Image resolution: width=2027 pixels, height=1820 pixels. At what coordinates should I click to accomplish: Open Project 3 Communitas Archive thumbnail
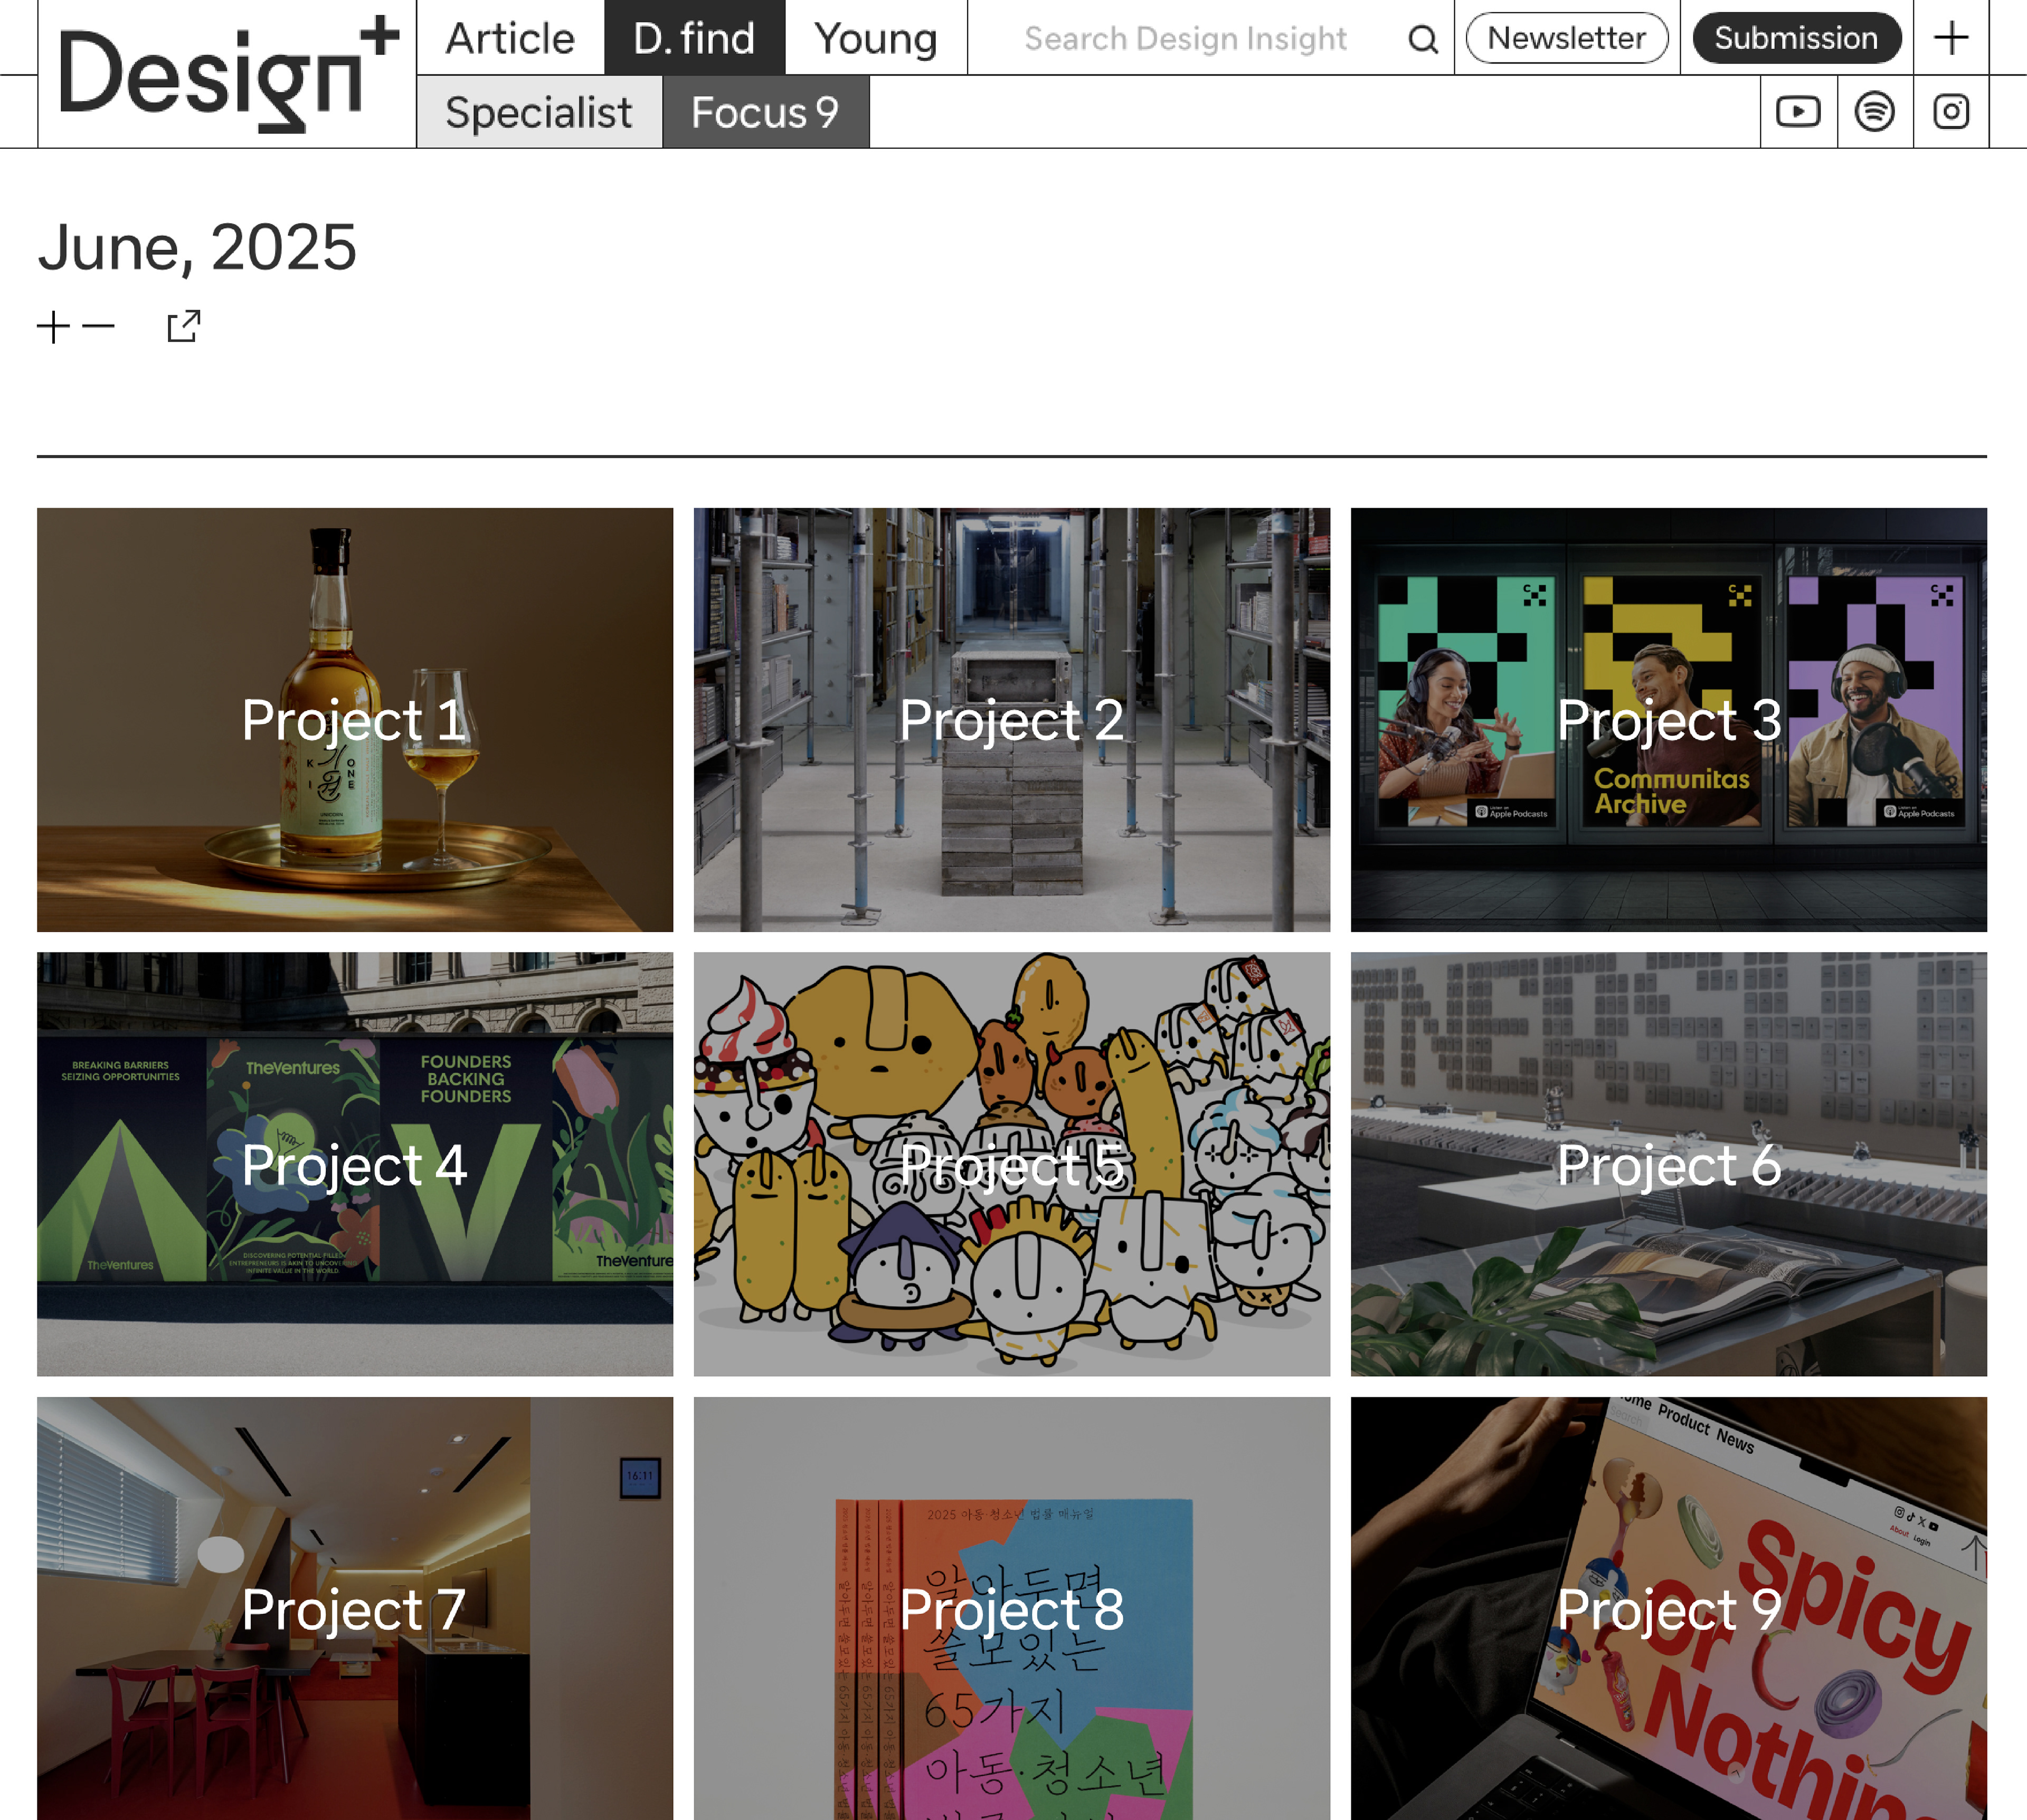1668,719
